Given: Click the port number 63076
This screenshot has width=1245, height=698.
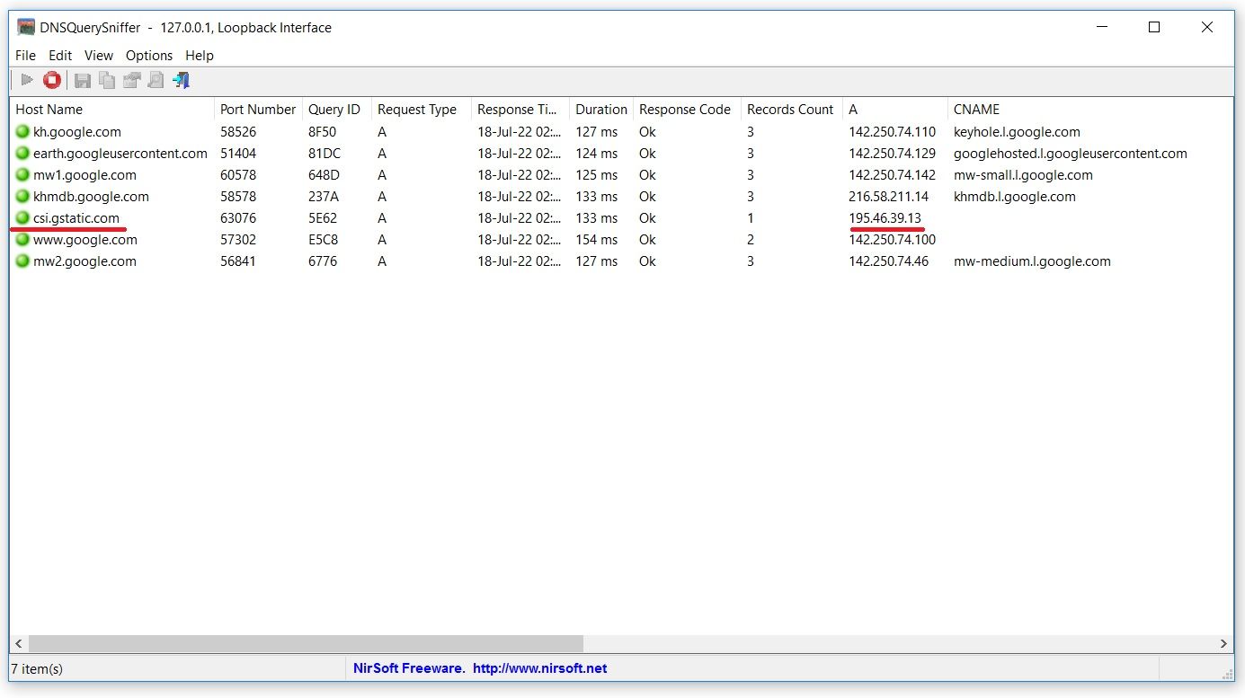Looking at the screenshot, I should (238, 217).
